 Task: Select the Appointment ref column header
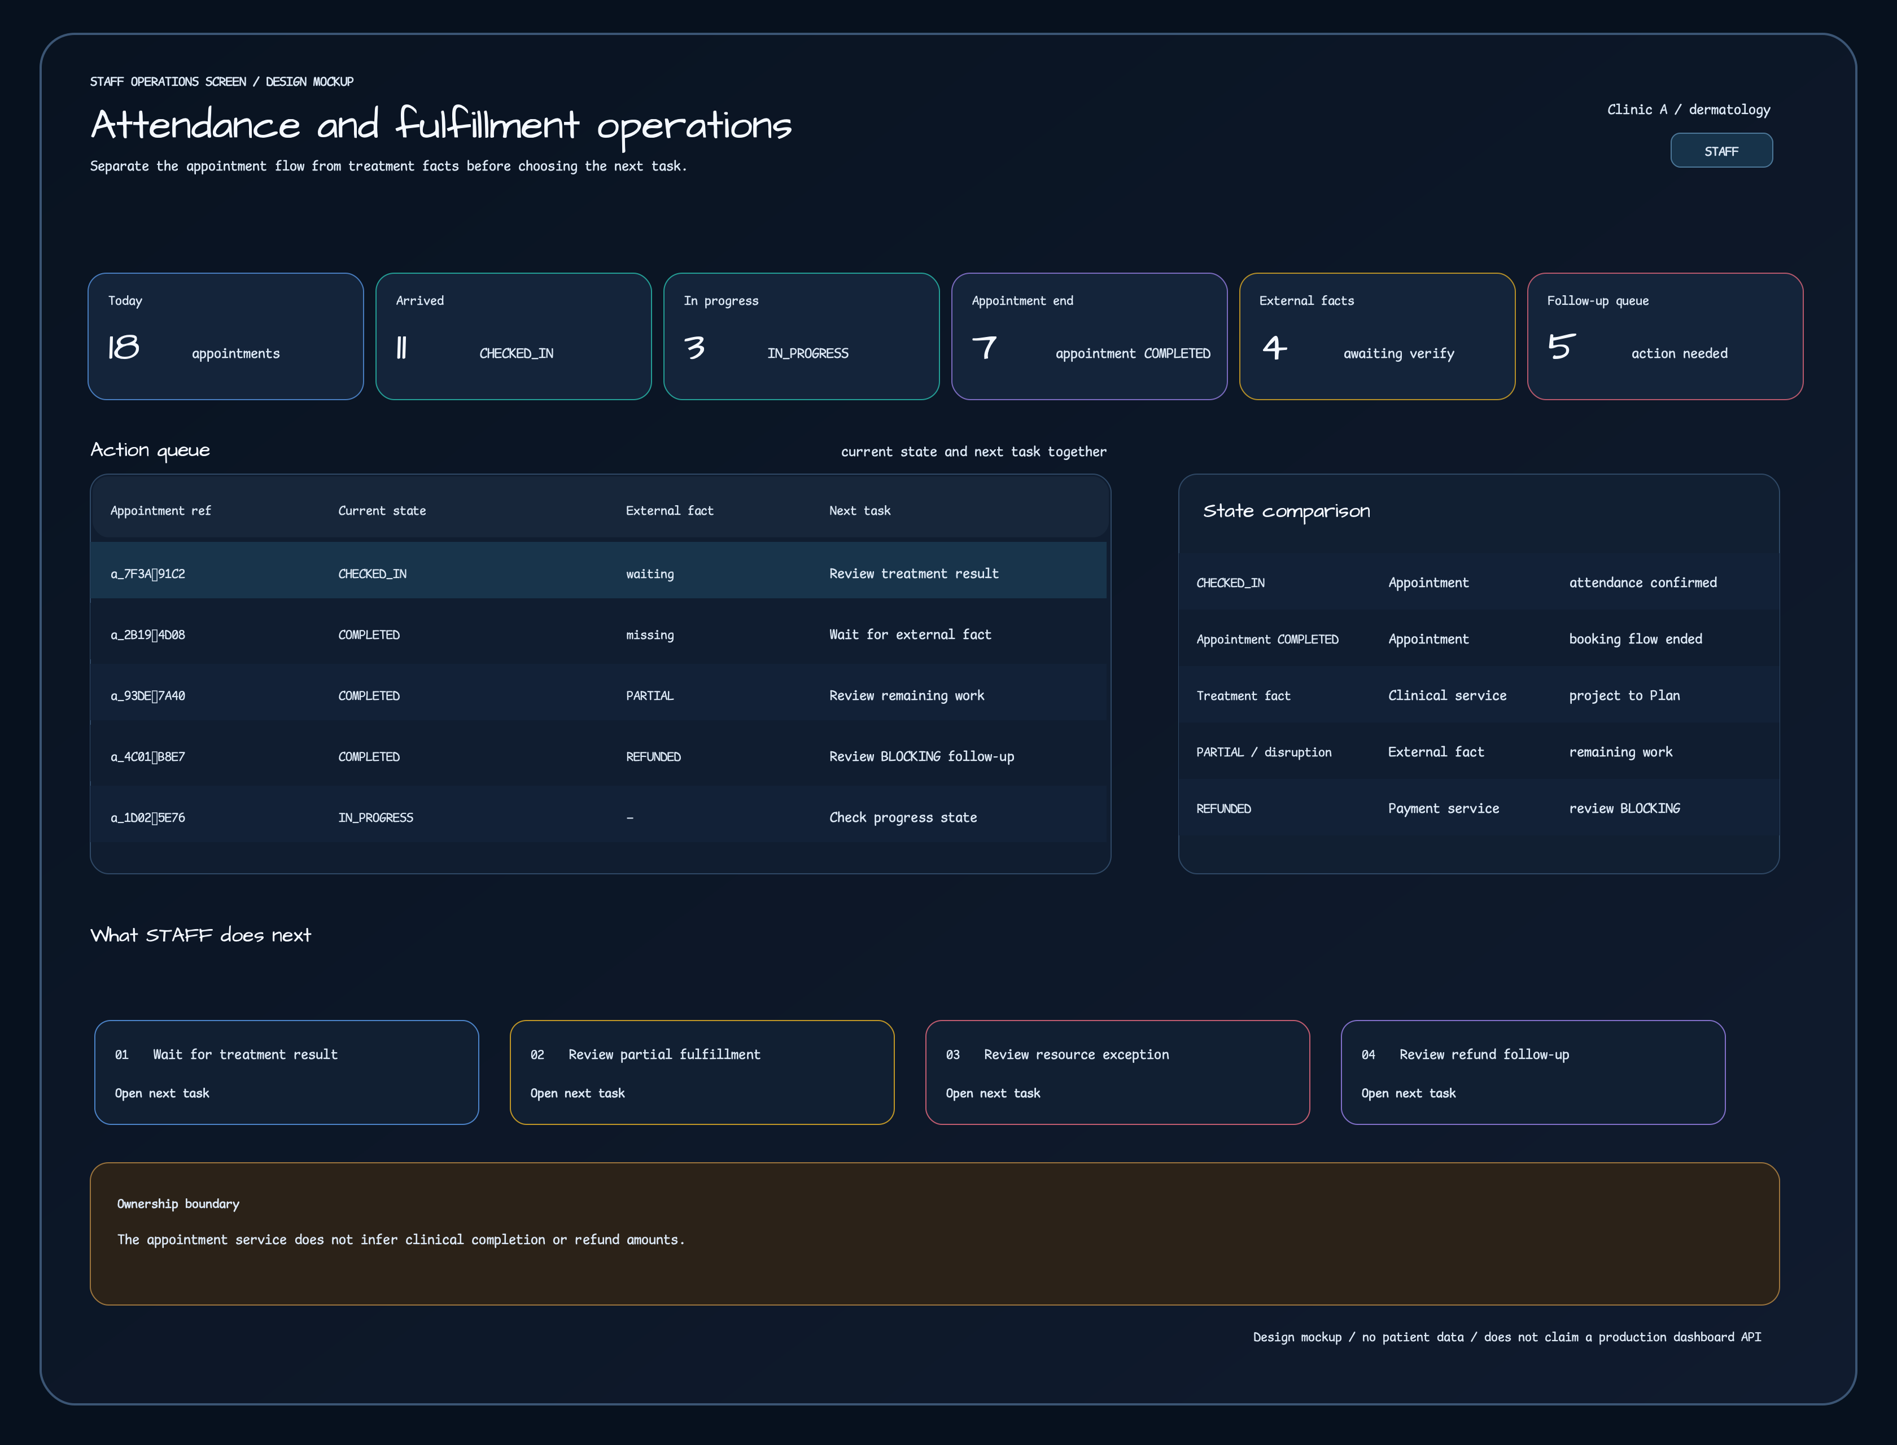[161, 511]
